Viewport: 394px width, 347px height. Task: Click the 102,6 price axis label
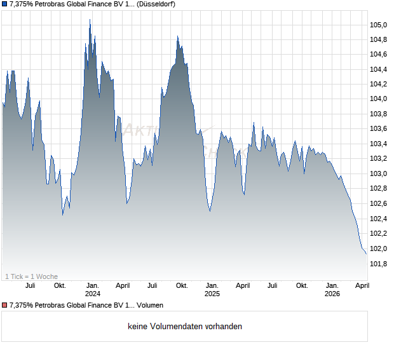click(378, 203)
